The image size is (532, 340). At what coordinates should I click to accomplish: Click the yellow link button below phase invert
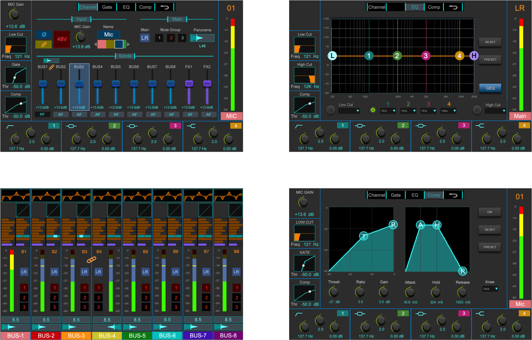coord(44,44)
